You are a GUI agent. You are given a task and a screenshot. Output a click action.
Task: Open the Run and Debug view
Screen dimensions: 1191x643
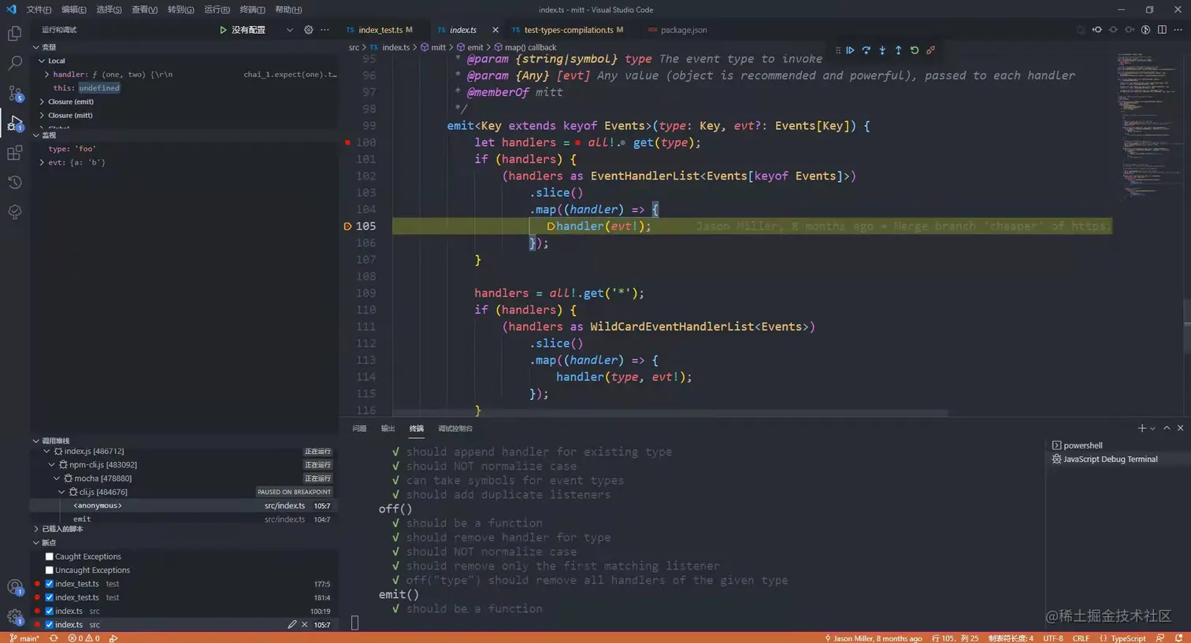point(14,123)
